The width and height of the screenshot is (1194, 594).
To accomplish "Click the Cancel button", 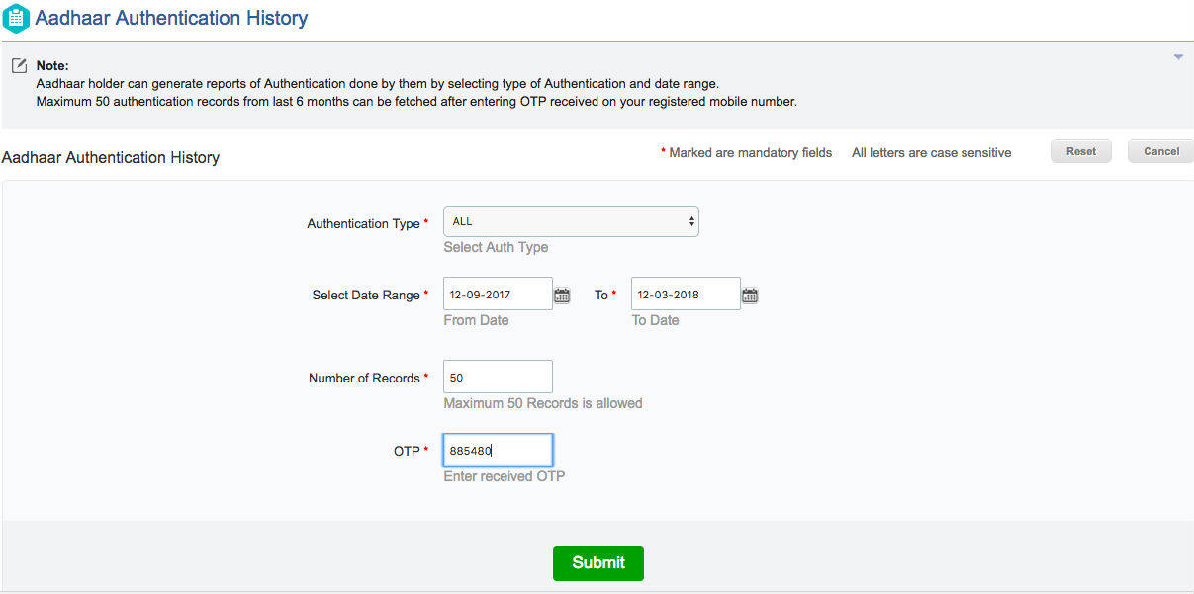I will click(1159, 151).
